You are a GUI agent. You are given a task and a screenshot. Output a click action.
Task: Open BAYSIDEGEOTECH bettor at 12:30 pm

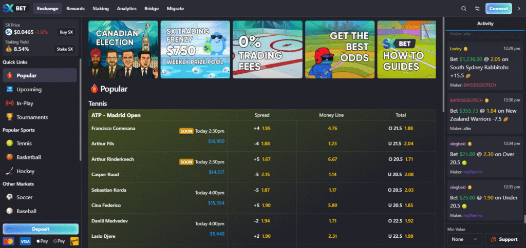[466, 100]
